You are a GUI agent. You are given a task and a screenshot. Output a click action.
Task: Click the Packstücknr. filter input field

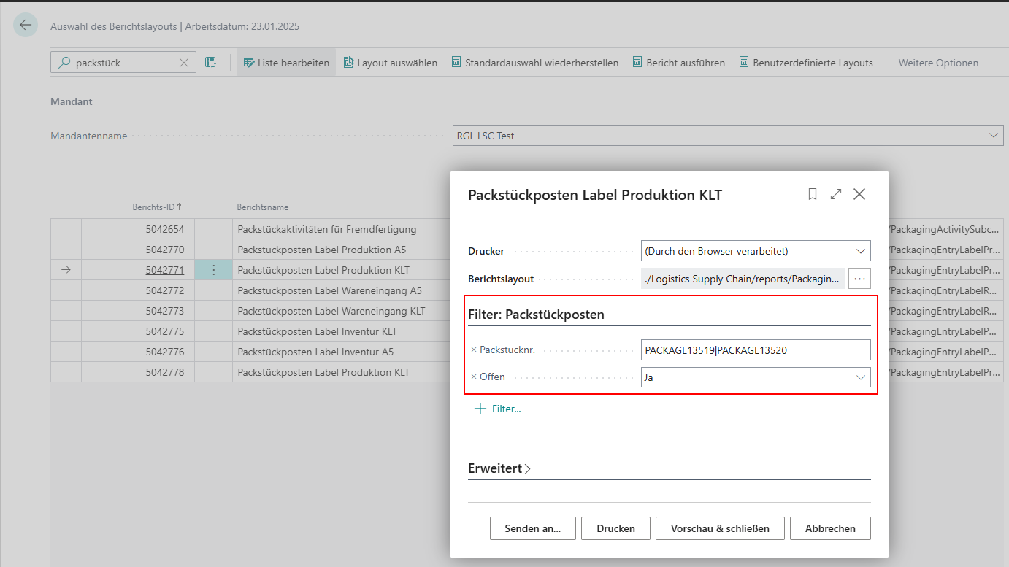755,350
